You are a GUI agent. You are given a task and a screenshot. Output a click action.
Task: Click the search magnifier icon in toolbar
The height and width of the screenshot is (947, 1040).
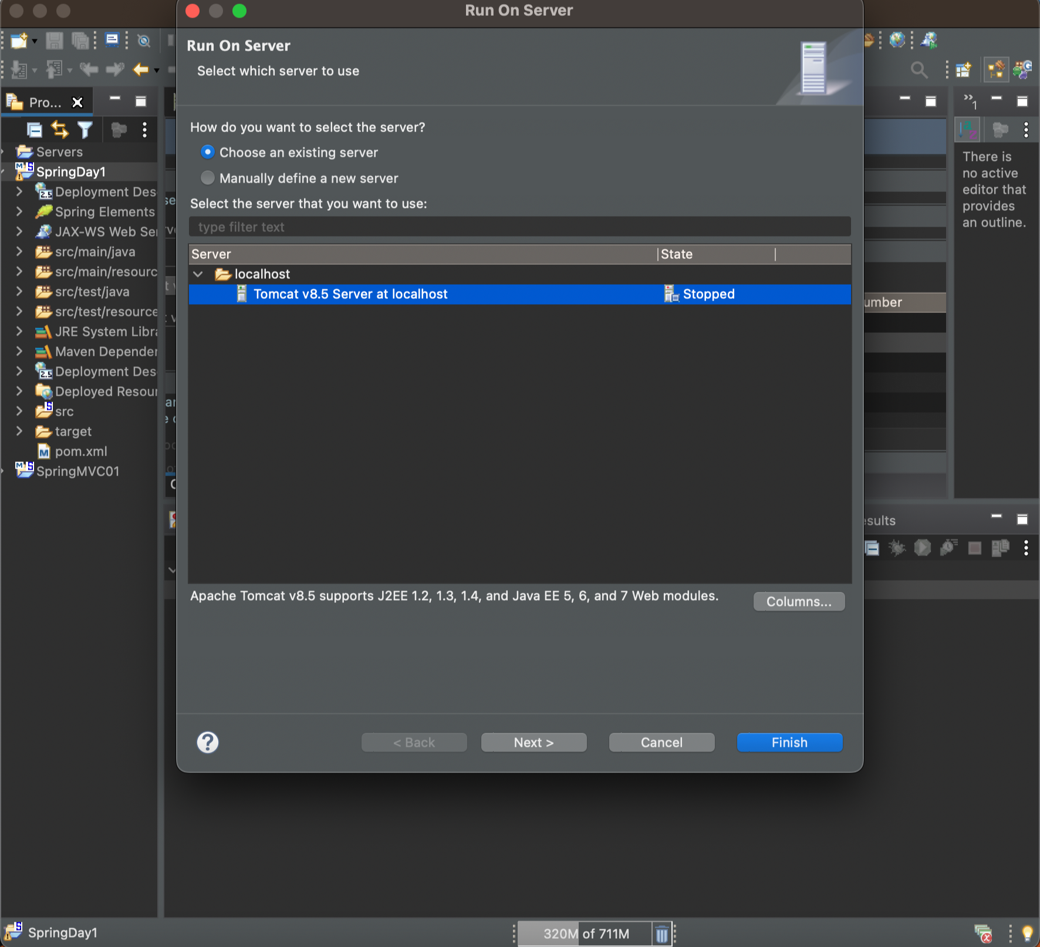(x=919, y=70)
